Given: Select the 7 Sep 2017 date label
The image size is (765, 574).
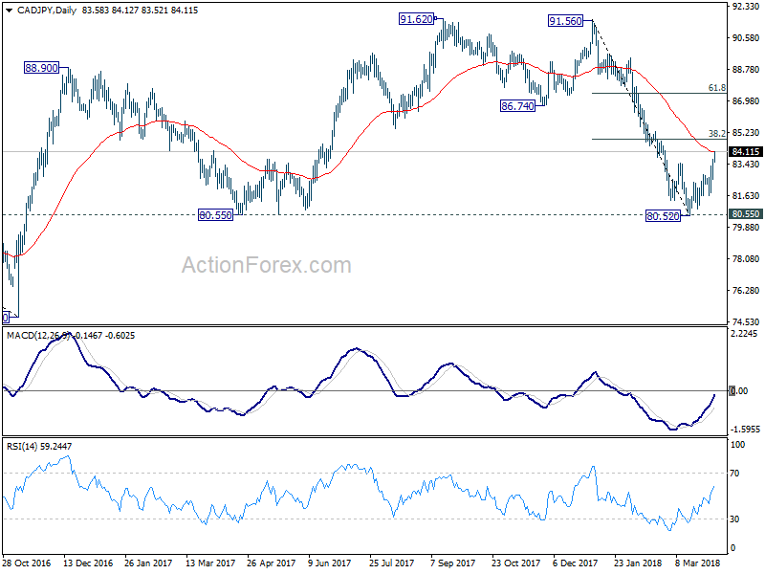Looking at the screenshot, I should 452,563.
